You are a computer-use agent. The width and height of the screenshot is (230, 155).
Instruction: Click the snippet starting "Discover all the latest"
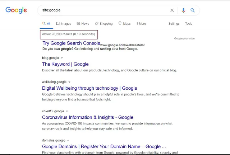pyautogui.click(x=110, y=70)
